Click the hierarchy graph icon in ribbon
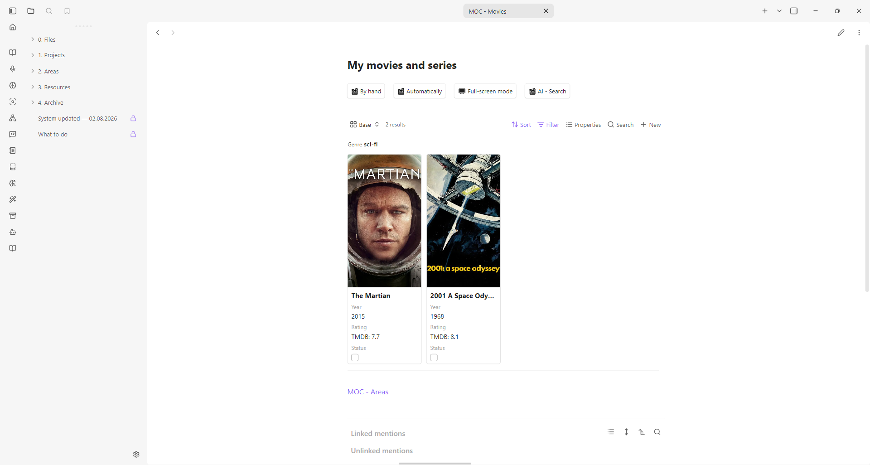 coord(13,118)
